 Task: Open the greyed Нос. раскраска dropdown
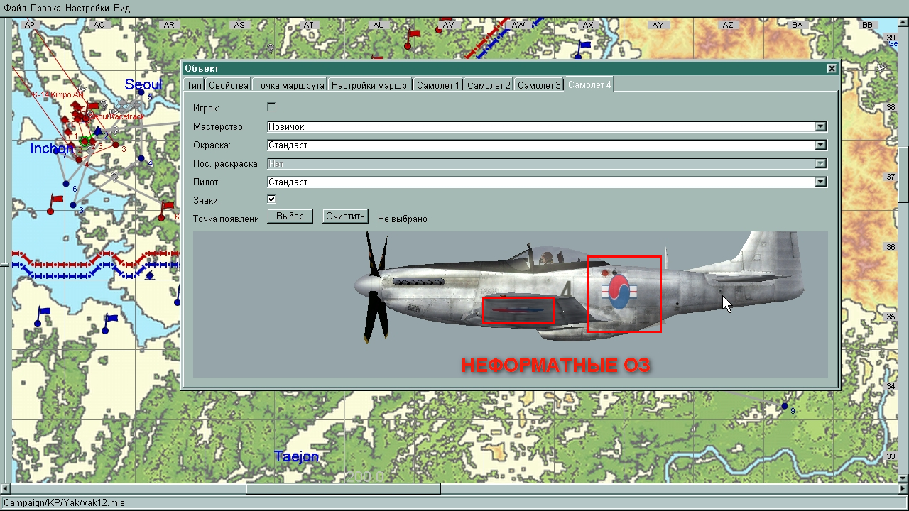point(821,163)
